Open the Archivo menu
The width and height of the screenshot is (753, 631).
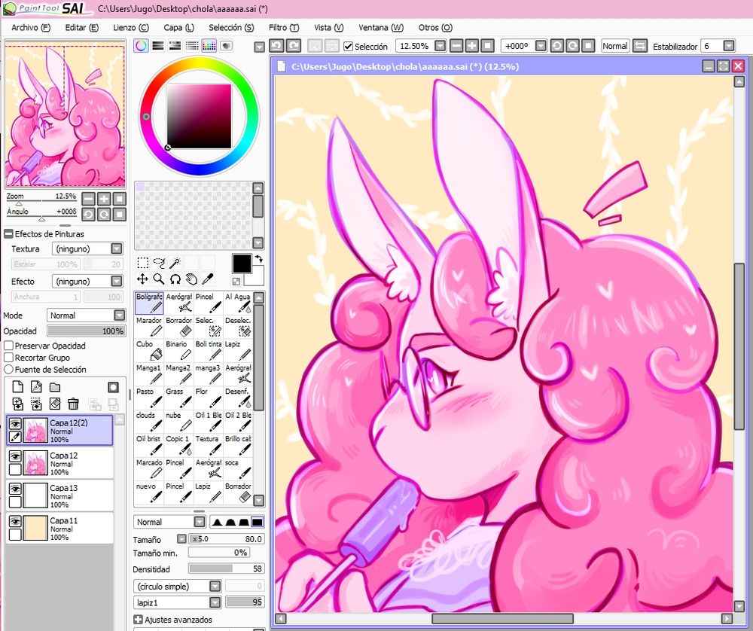coord(31,28)
